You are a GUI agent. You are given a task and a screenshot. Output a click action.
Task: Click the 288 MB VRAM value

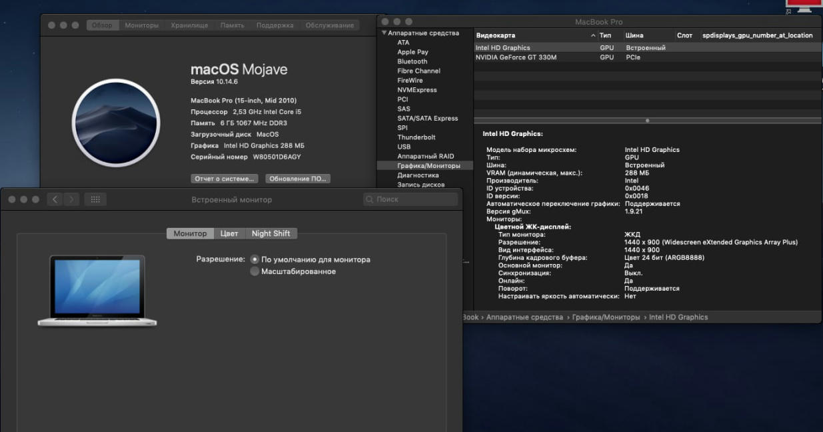point(636,173)
